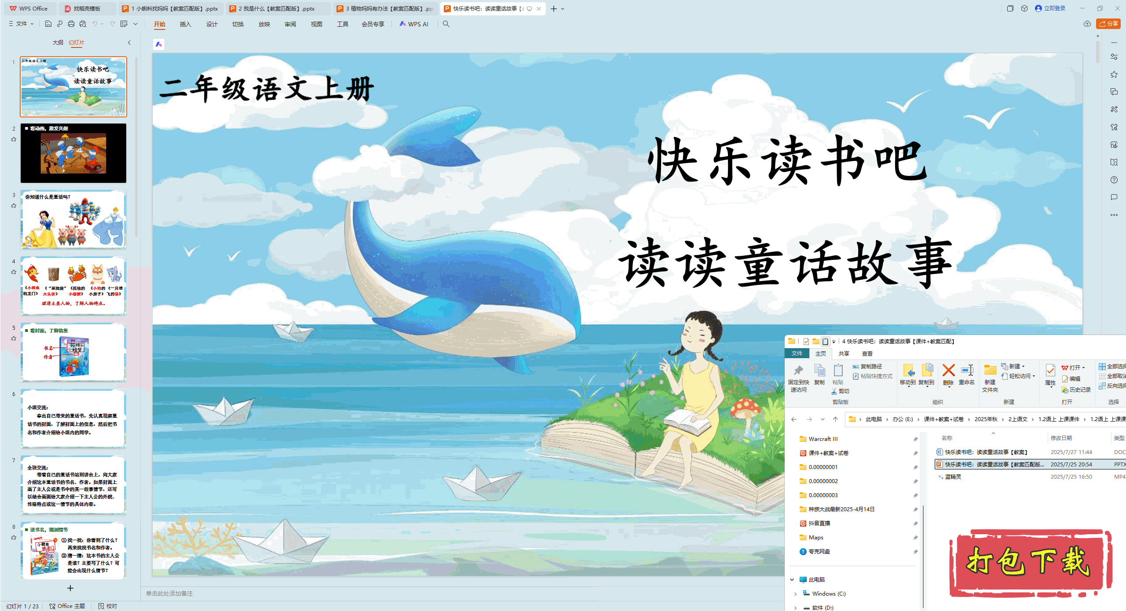This screenshot has height=611, width=1126.
Task: Click the rename icon in Explorer ribbon
Action: (x=967, y=371)
